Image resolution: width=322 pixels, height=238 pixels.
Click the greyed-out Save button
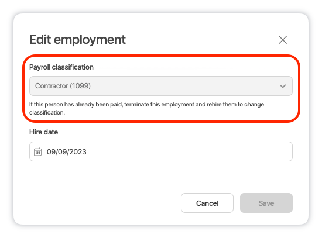[266, 203]
